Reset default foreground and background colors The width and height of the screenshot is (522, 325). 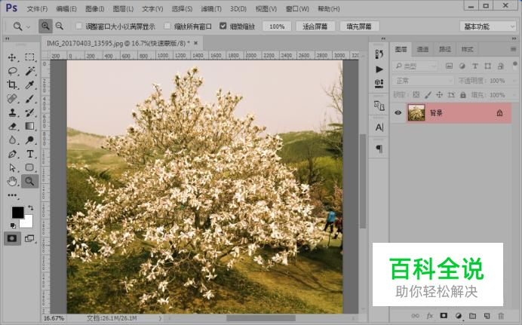[x=13, y=226]
